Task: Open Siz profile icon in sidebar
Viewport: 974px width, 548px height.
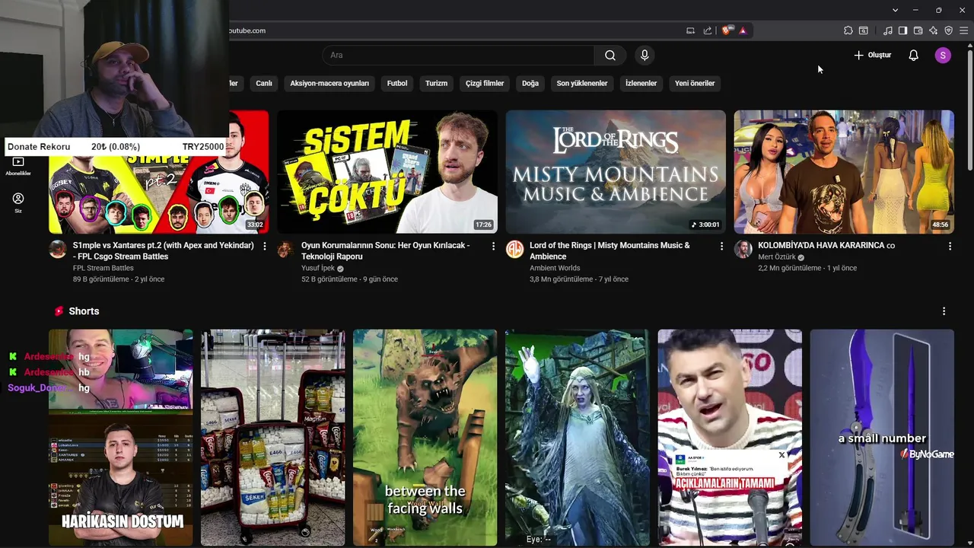Action: [x=18, y=202]
